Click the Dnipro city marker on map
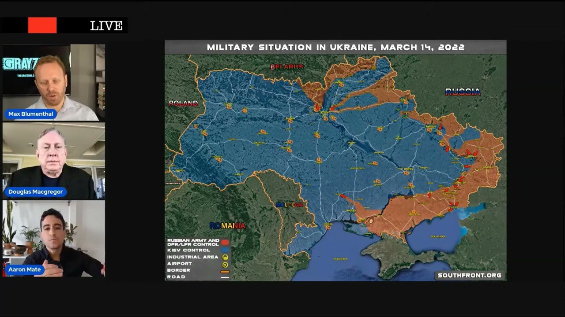 pyautogui.click(x=408, y=169)
